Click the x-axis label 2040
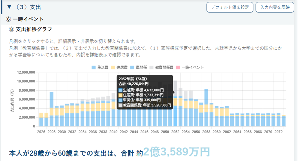301x161 pixels. click(x=113, y=132)
